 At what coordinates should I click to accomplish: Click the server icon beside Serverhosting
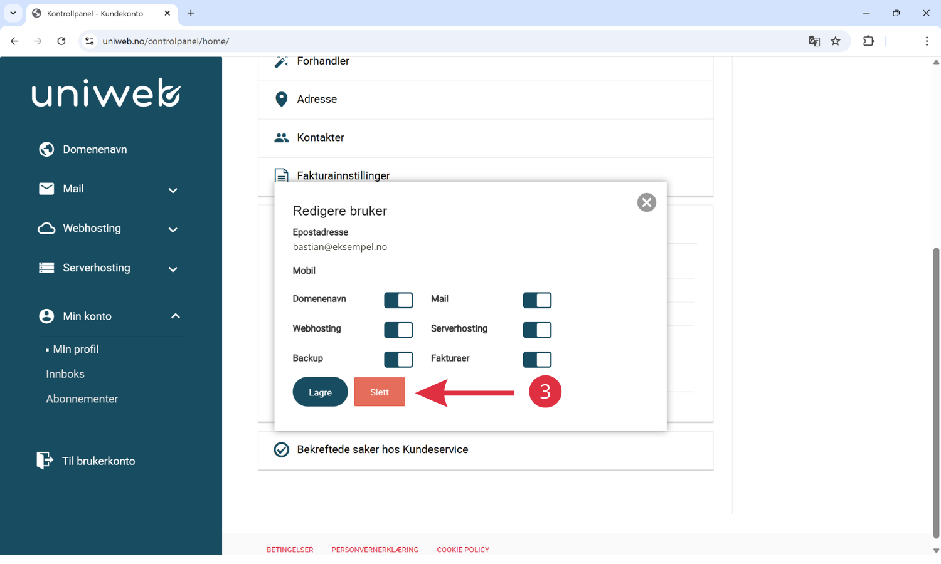click(46, 268)
